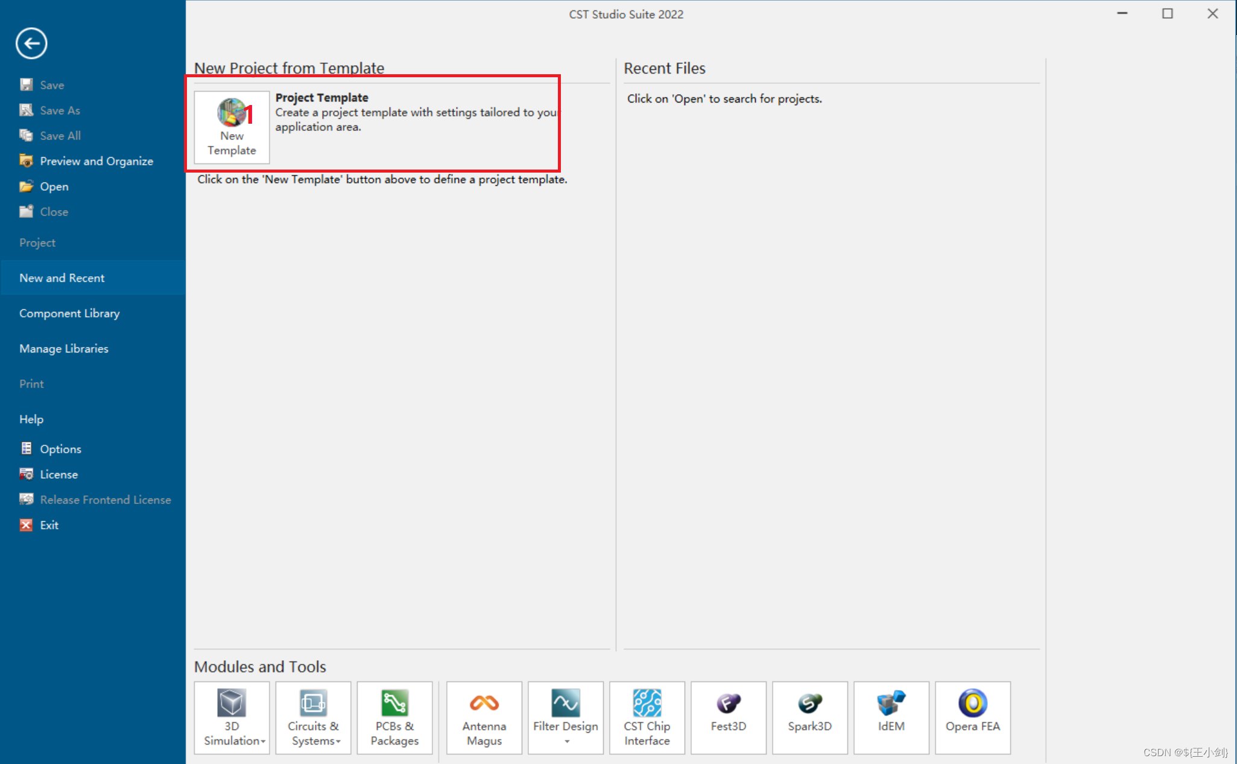Switch to the Help section

point(31,419)
